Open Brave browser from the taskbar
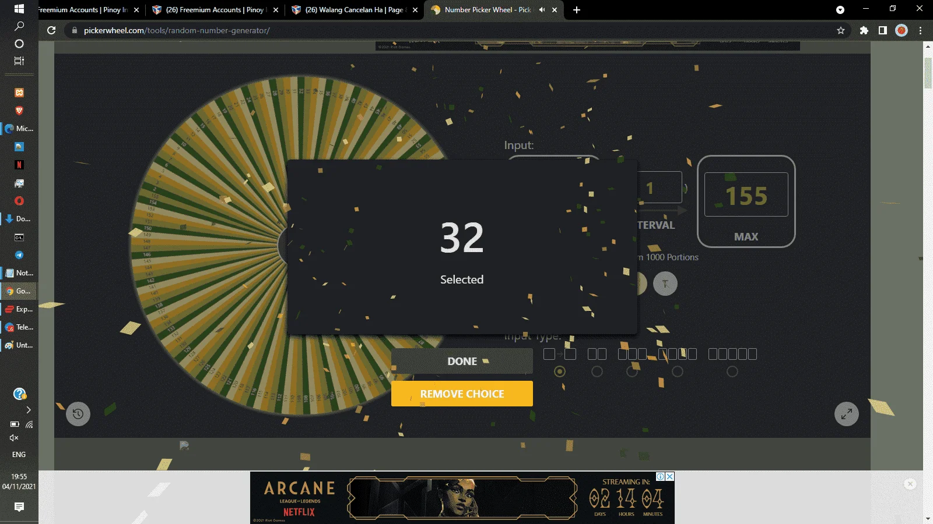This screenshot has height=524, width=933. tap(19, 111)
